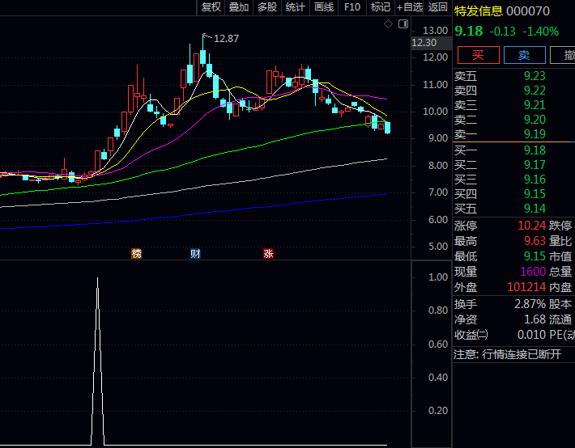Click the orange 榜 event marker
Image resolution: width=575 pixels, height=448 pixels.
point(136,254)
